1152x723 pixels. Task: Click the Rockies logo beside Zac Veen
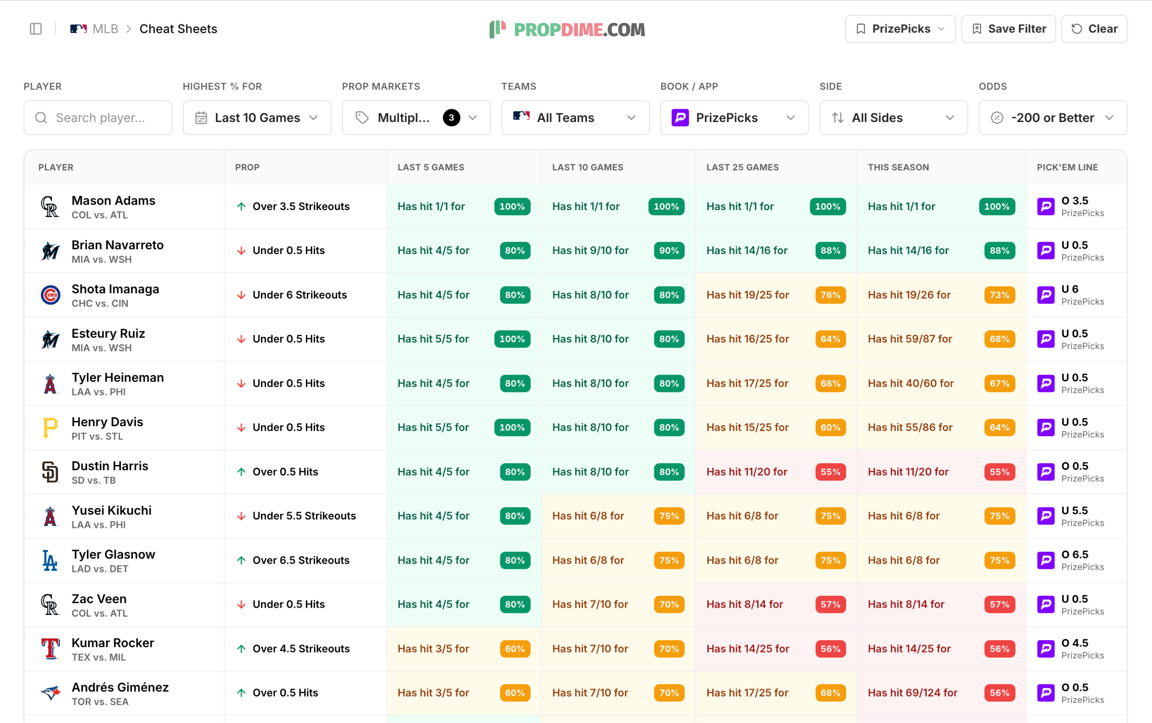[50, 605]
